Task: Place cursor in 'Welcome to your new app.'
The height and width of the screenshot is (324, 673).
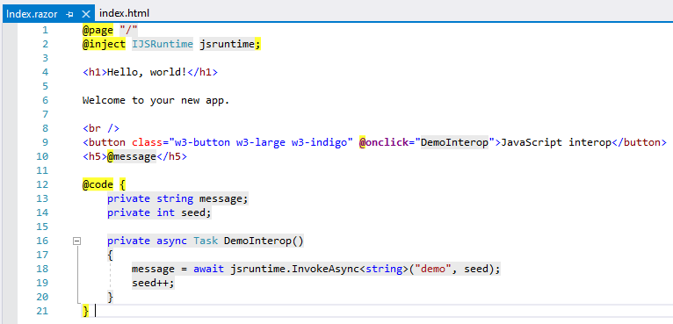Action: (156, 100)
